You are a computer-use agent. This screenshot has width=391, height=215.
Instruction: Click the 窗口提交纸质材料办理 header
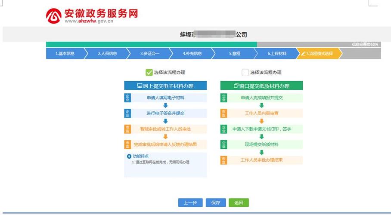[261, 86]
